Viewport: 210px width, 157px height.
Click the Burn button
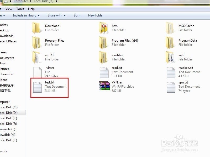[x=77, y=15]
